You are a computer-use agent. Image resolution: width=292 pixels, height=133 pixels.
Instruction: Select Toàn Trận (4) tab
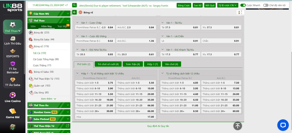133,64
